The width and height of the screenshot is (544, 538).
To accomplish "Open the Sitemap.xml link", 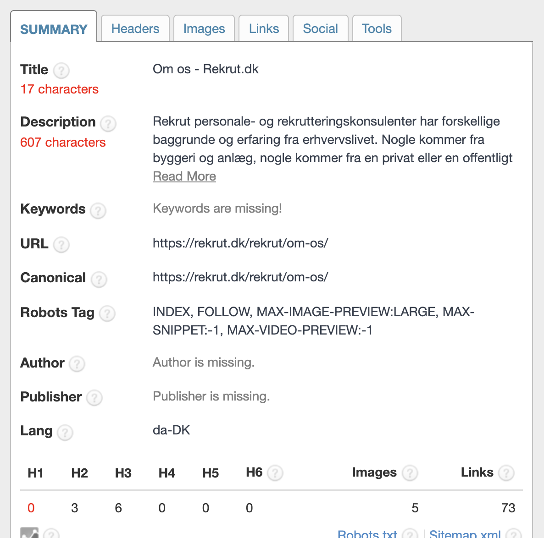I will 465,534.
